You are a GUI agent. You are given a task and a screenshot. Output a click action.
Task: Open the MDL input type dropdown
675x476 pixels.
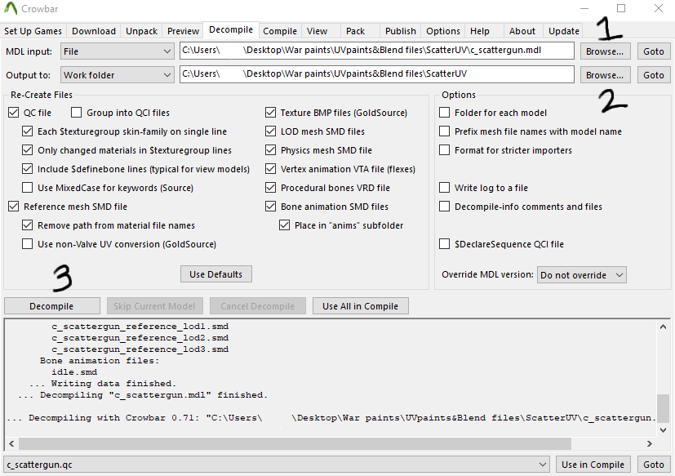(x=117, y=51)
